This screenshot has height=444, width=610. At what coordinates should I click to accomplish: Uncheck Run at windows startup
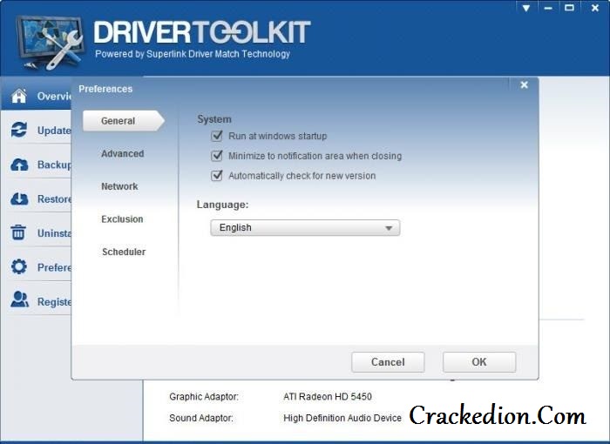(217, 136)
